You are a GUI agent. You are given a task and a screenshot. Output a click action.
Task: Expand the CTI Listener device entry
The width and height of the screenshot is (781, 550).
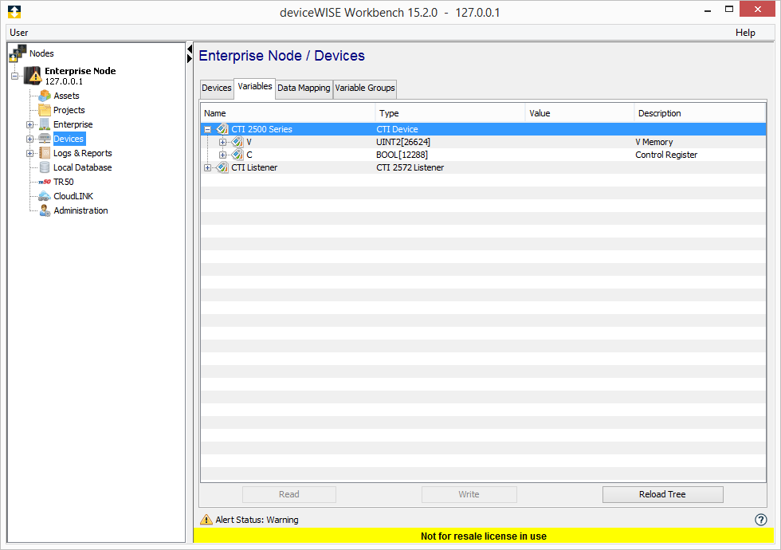coord(207,167)
